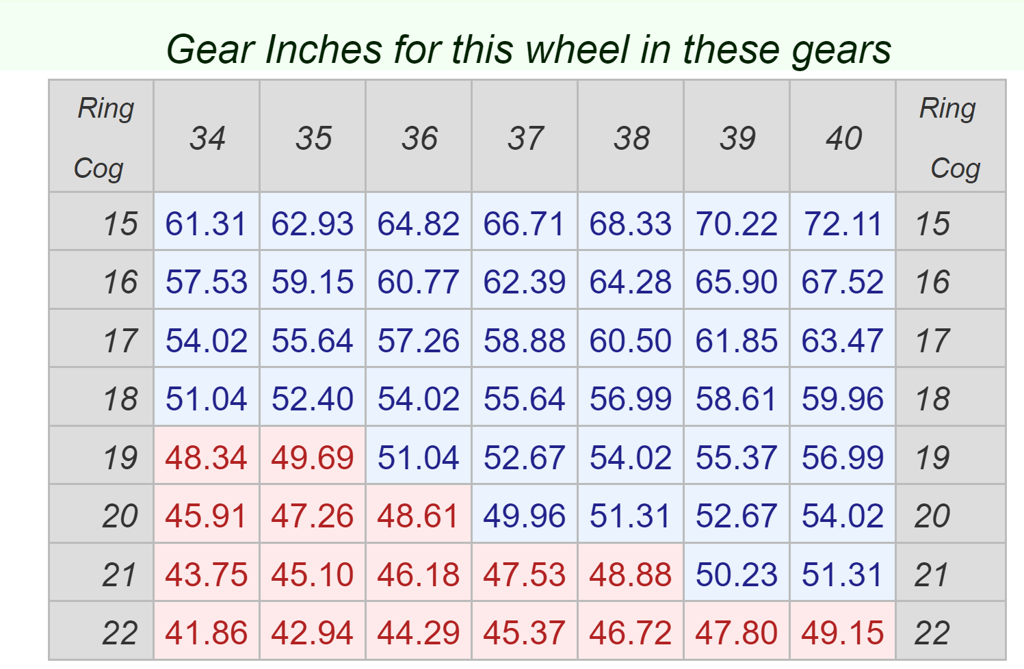Click the 49.96 gear inches value
1024x669 pixels.
525,516
